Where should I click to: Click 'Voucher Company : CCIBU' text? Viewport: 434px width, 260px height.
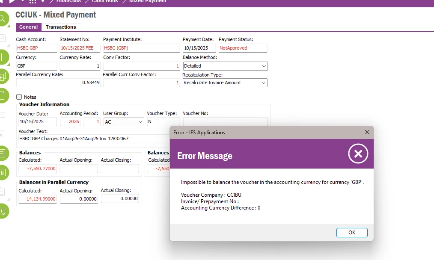211,195
